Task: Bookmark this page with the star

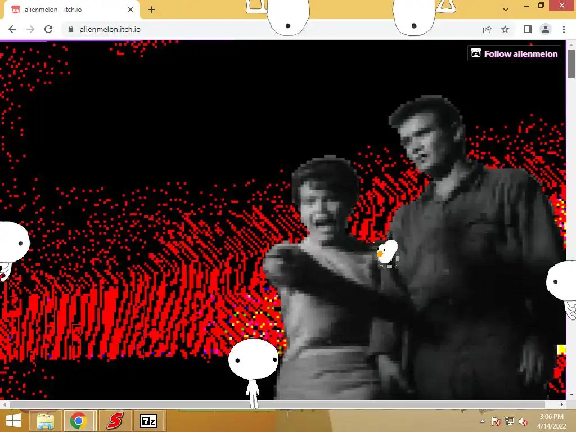Action: coord(505,29)
